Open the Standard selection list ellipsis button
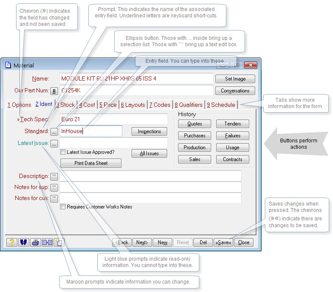The width and height of the screenshot is (333, 292). pyautogui.click(x=54, y=132)
